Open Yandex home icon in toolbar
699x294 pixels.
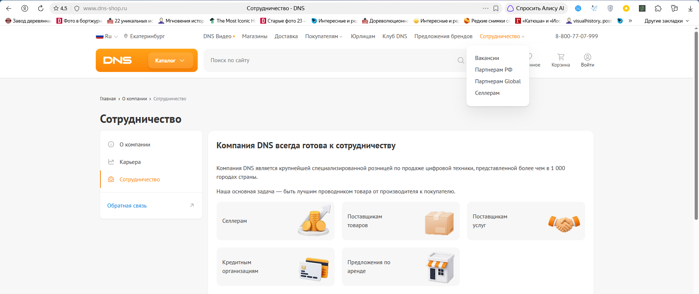[x=25, y=8]
